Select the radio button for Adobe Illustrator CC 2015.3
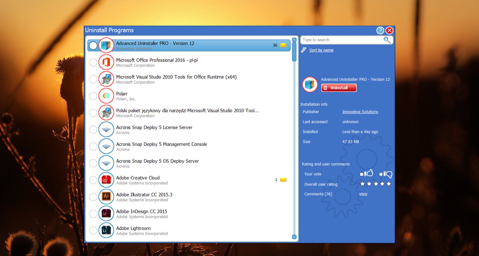This screenshot has height=256, width=479. 93,197
